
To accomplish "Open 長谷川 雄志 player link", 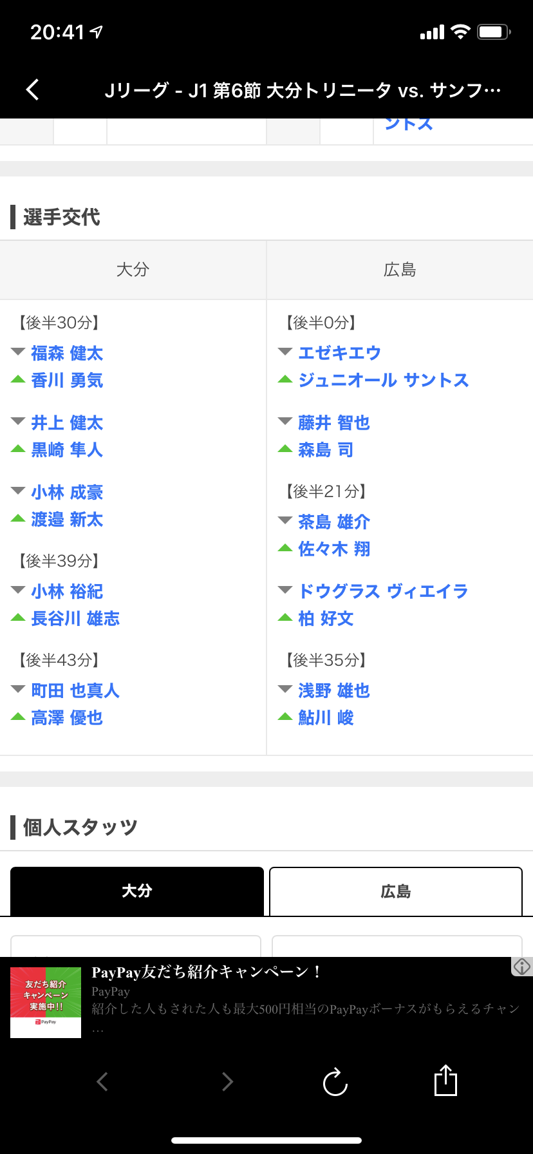I will (75, 619).
